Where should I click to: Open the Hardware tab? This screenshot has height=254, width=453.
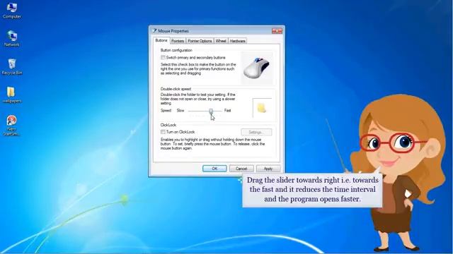(238, 41)
